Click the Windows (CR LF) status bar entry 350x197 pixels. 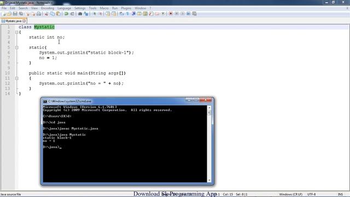[x=290, y=194]
